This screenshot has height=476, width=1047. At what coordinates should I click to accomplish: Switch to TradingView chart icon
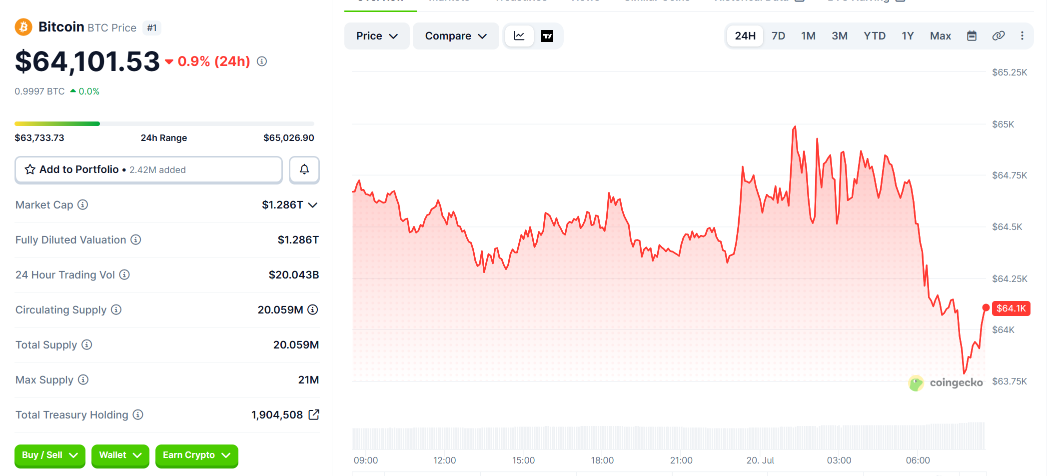pos(547,36)
